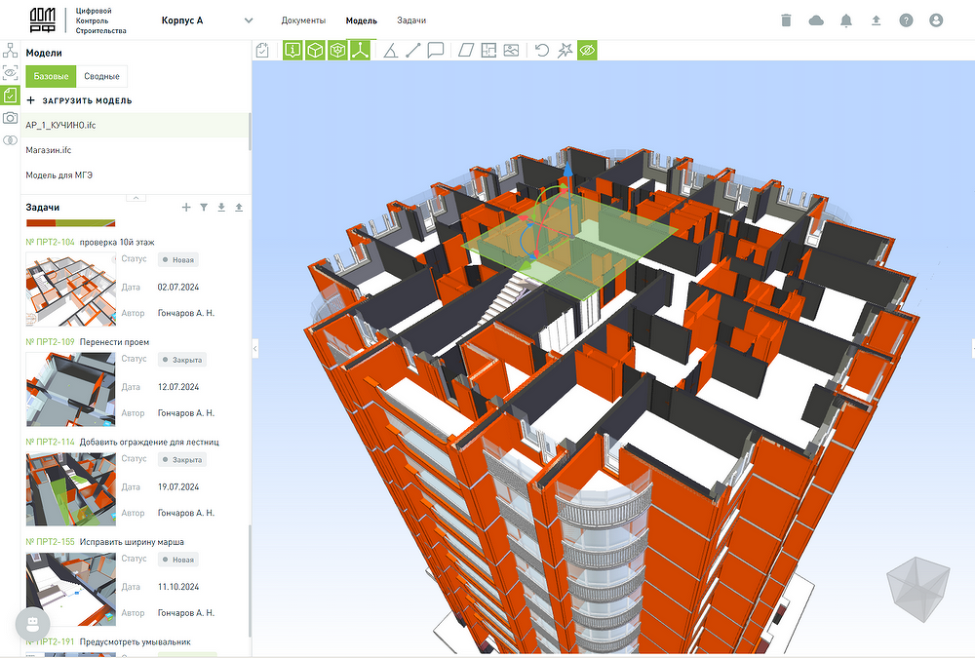This screenshot has height=658, width=975.
Task: Add a new task with the plus icon
Action: pyautogui.click(x=186, y=207)
